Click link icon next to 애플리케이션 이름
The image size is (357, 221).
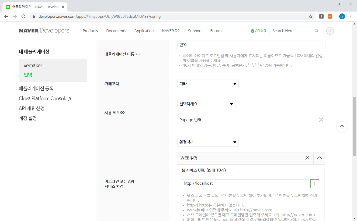138,54
